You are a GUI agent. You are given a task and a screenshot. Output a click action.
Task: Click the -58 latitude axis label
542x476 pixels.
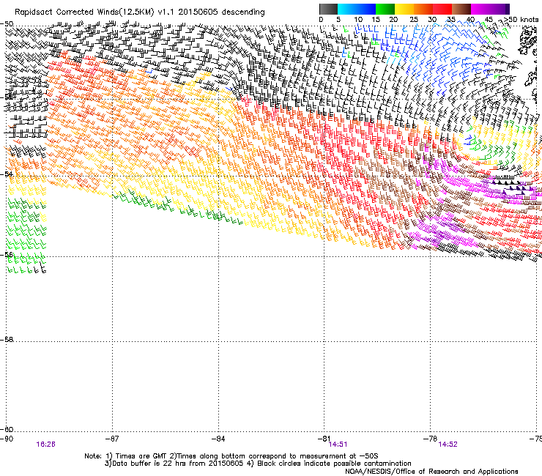pyautogui.click(x=7, y=340)
